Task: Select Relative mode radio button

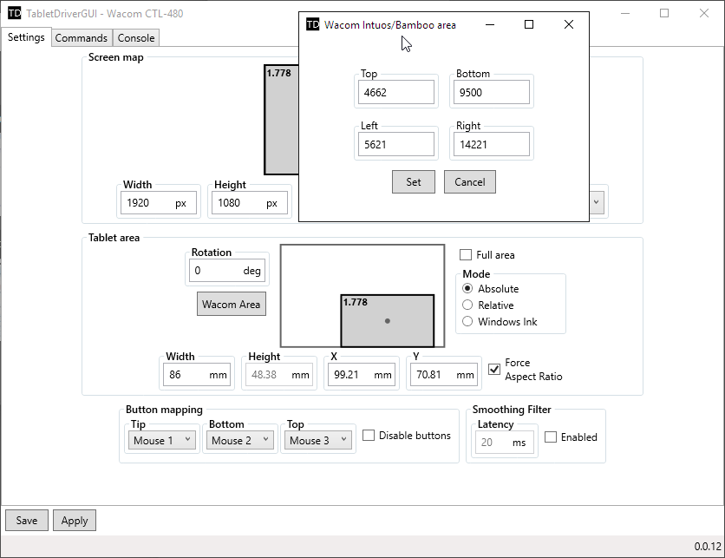Action: [x=468, y=305]
